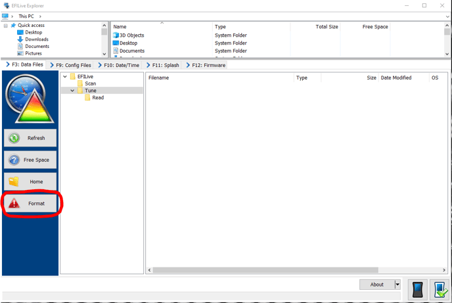The width and height of the screenshot is (452, 303).
Task: Click the horizontal scrollbar right arrow
Action: point(444,270)
